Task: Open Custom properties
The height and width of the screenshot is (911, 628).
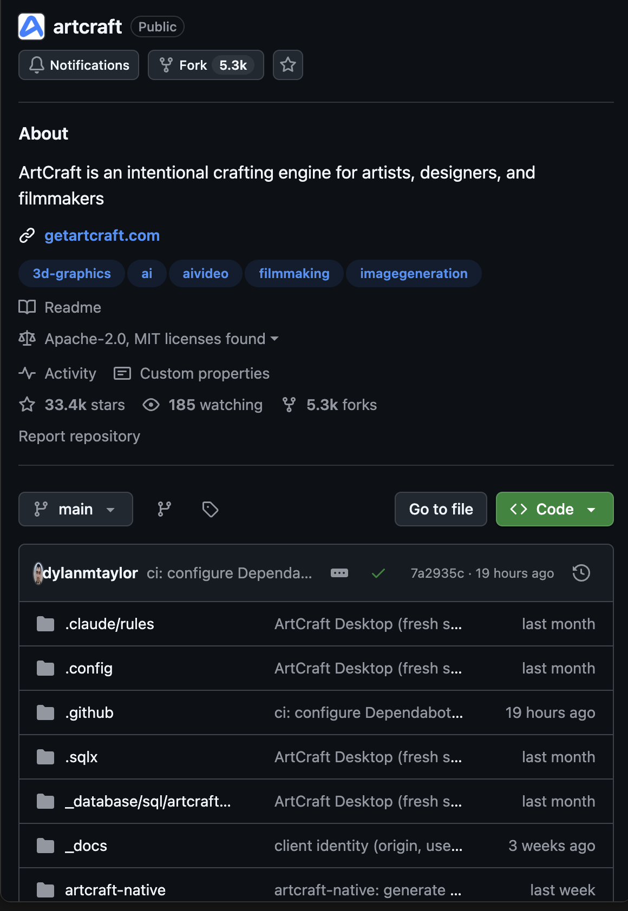Action: (192, 373)
